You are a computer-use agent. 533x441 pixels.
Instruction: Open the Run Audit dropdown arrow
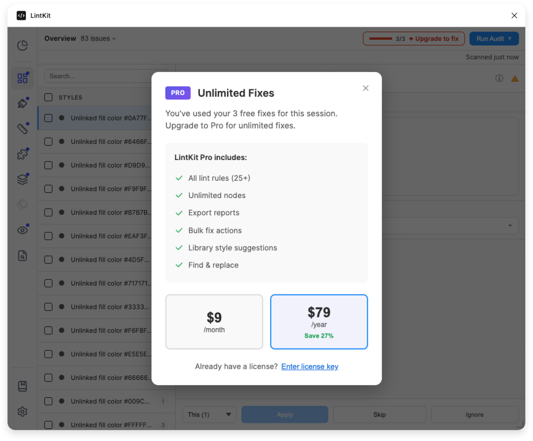(510, 39)
